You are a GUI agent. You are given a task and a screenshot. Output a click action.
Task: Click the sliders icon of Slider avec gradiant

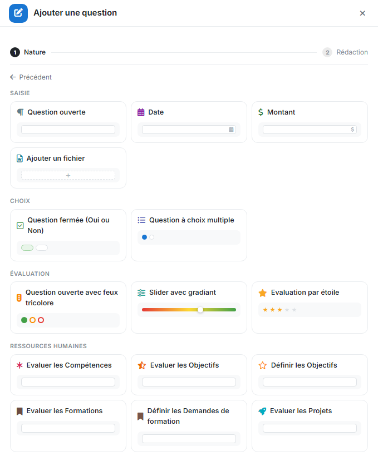tap(141, 293)
